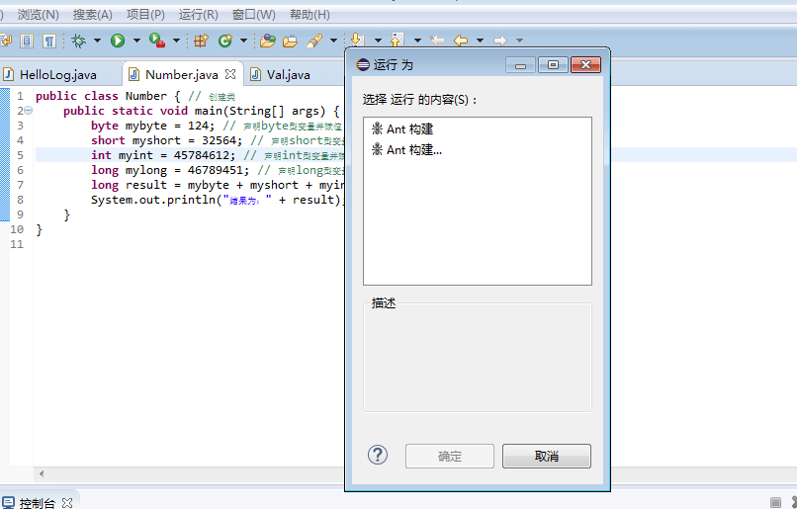797x509 pixels.
Task: Click the Open Type icon
Action: pyautogui.click(x=267, y=41)
